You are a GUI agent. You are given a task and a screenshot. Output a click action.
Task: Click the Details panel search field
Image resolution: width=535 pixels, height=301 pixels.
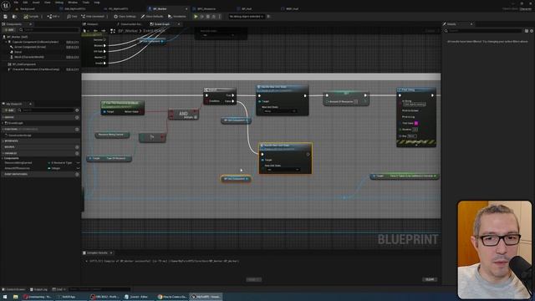tap(484, 31)
